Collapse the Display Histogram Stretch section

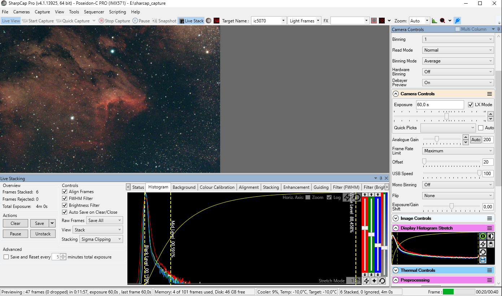pos(396,228)
